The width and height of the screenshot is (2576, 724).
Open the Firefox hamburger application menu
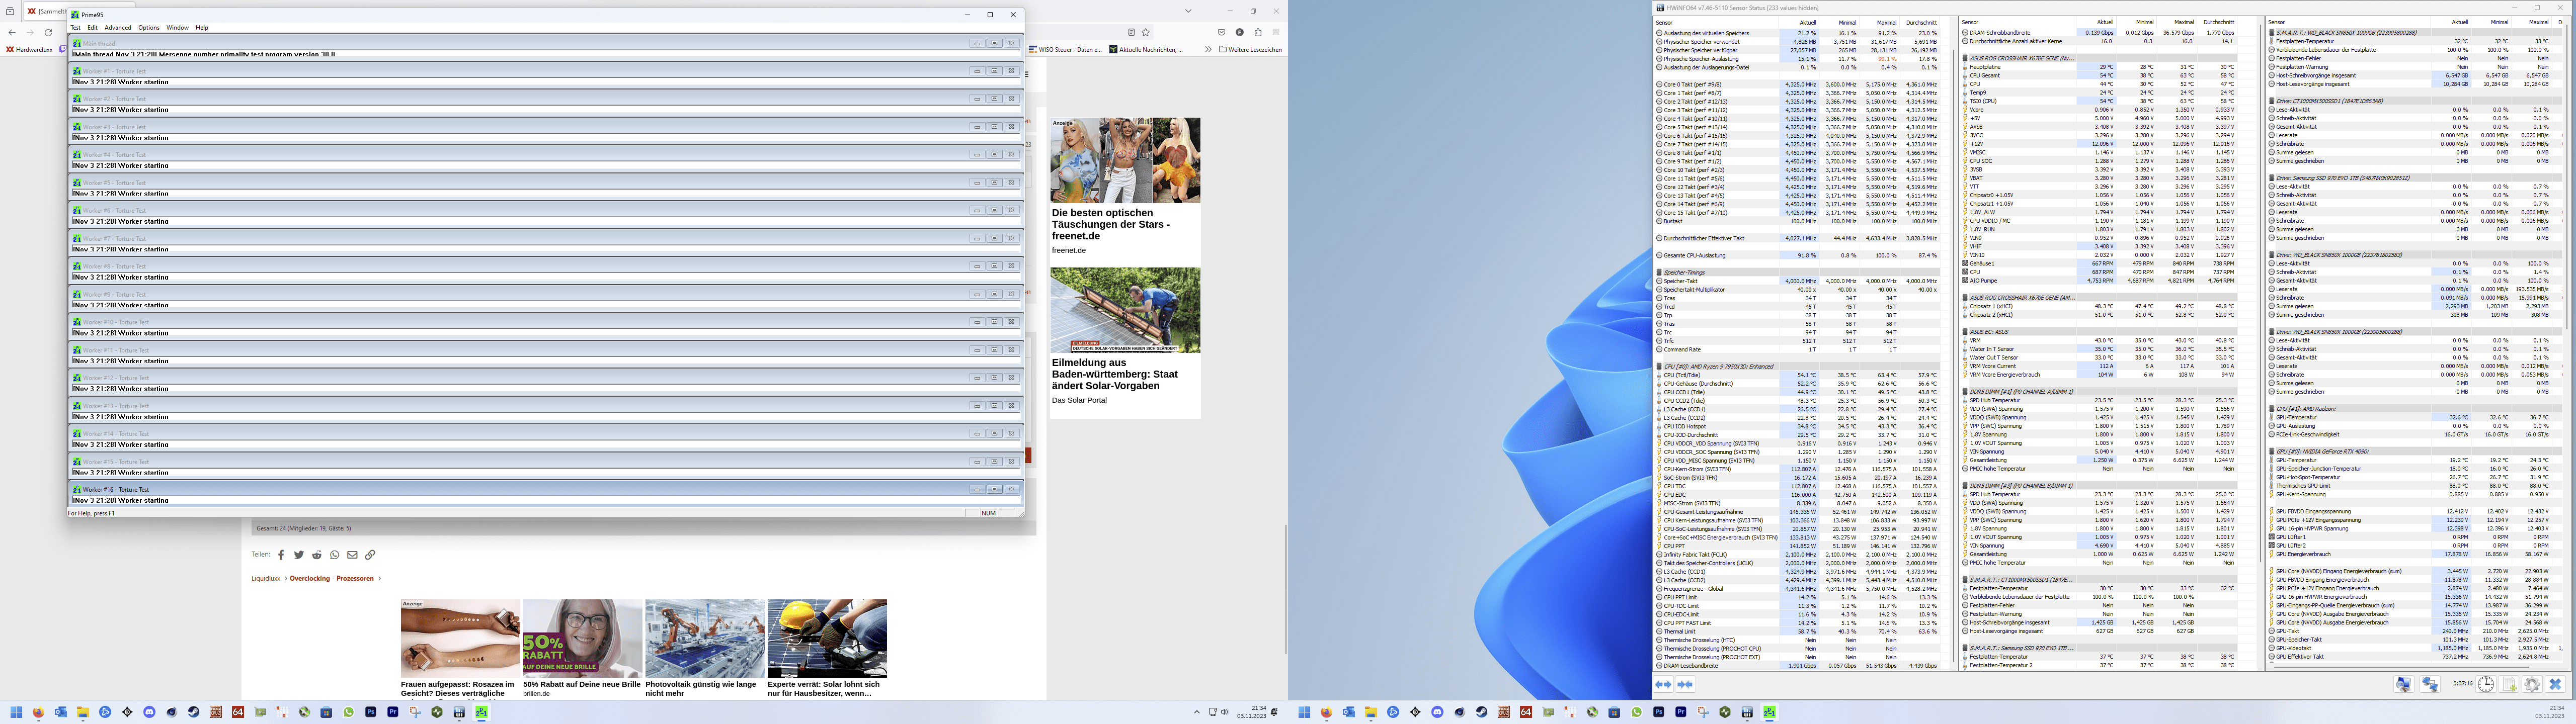1276,32
